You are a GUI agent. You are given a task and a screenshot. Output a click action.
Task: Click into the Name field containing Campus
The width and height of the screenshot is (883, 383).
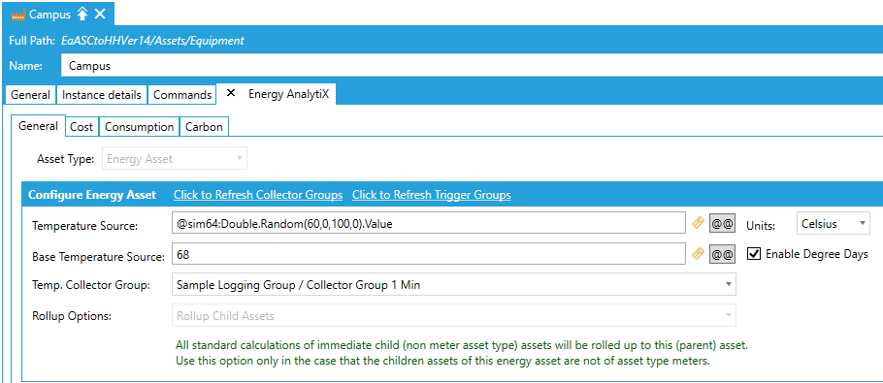coord(472,65)
